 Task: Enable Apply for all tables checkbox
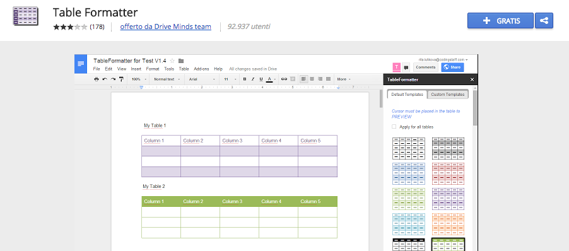pos(394,127)
